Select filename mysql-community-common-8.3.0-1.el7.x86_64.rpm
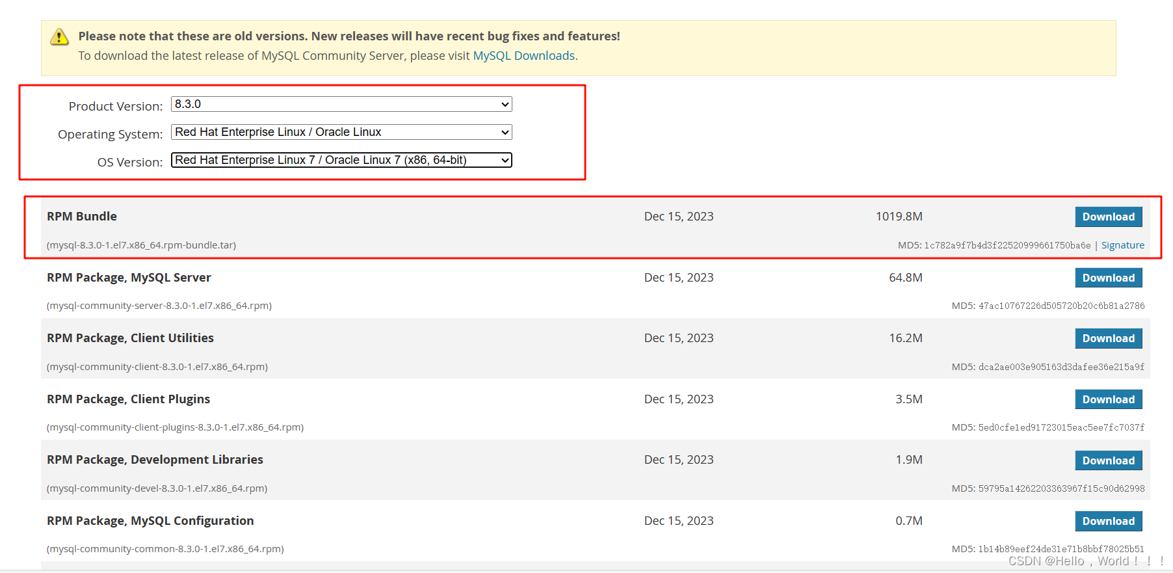1173x573 pixels. (x=166, y=549)
